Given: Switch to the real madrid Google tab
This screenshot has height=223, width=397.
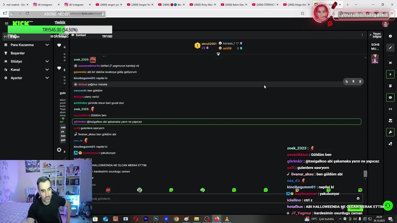Looking at the screenshot, I should pos(16,5).
